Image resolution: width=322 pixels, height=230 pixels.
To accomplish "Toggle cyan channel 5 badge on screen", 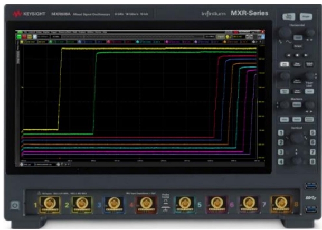I will (138, 42).
